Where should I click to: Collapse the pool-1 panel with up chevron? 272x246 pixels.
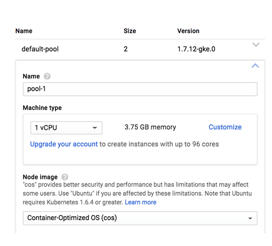click(255, 65)
